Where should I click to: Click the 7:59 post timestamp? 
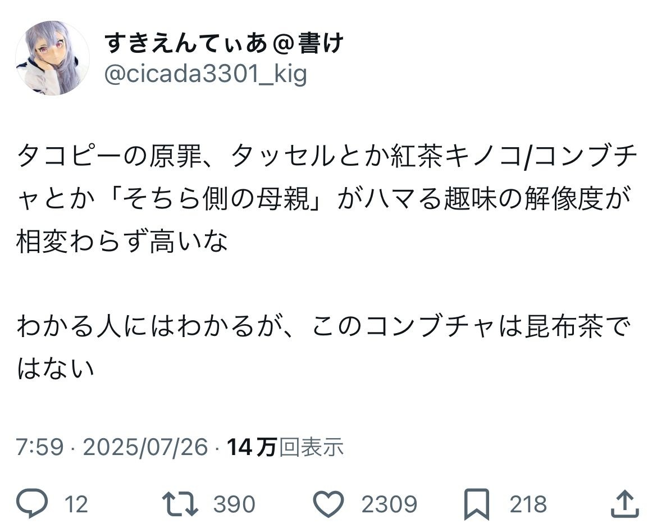39,448
